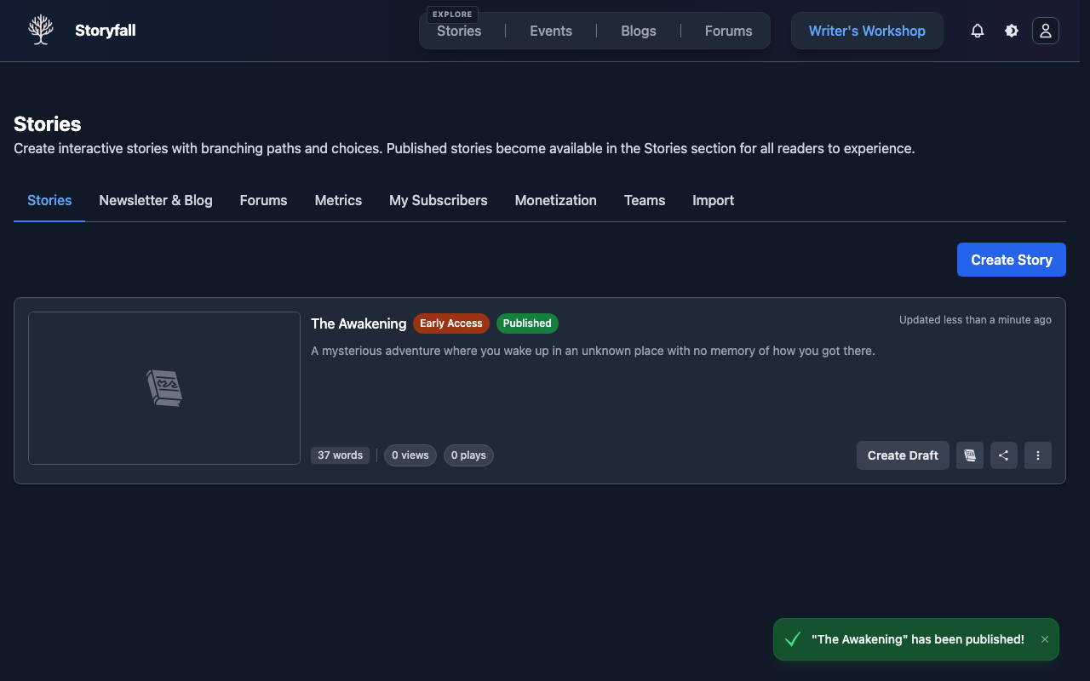
Task: Open the three-dot more options menu
Action: coord(1038,455)
